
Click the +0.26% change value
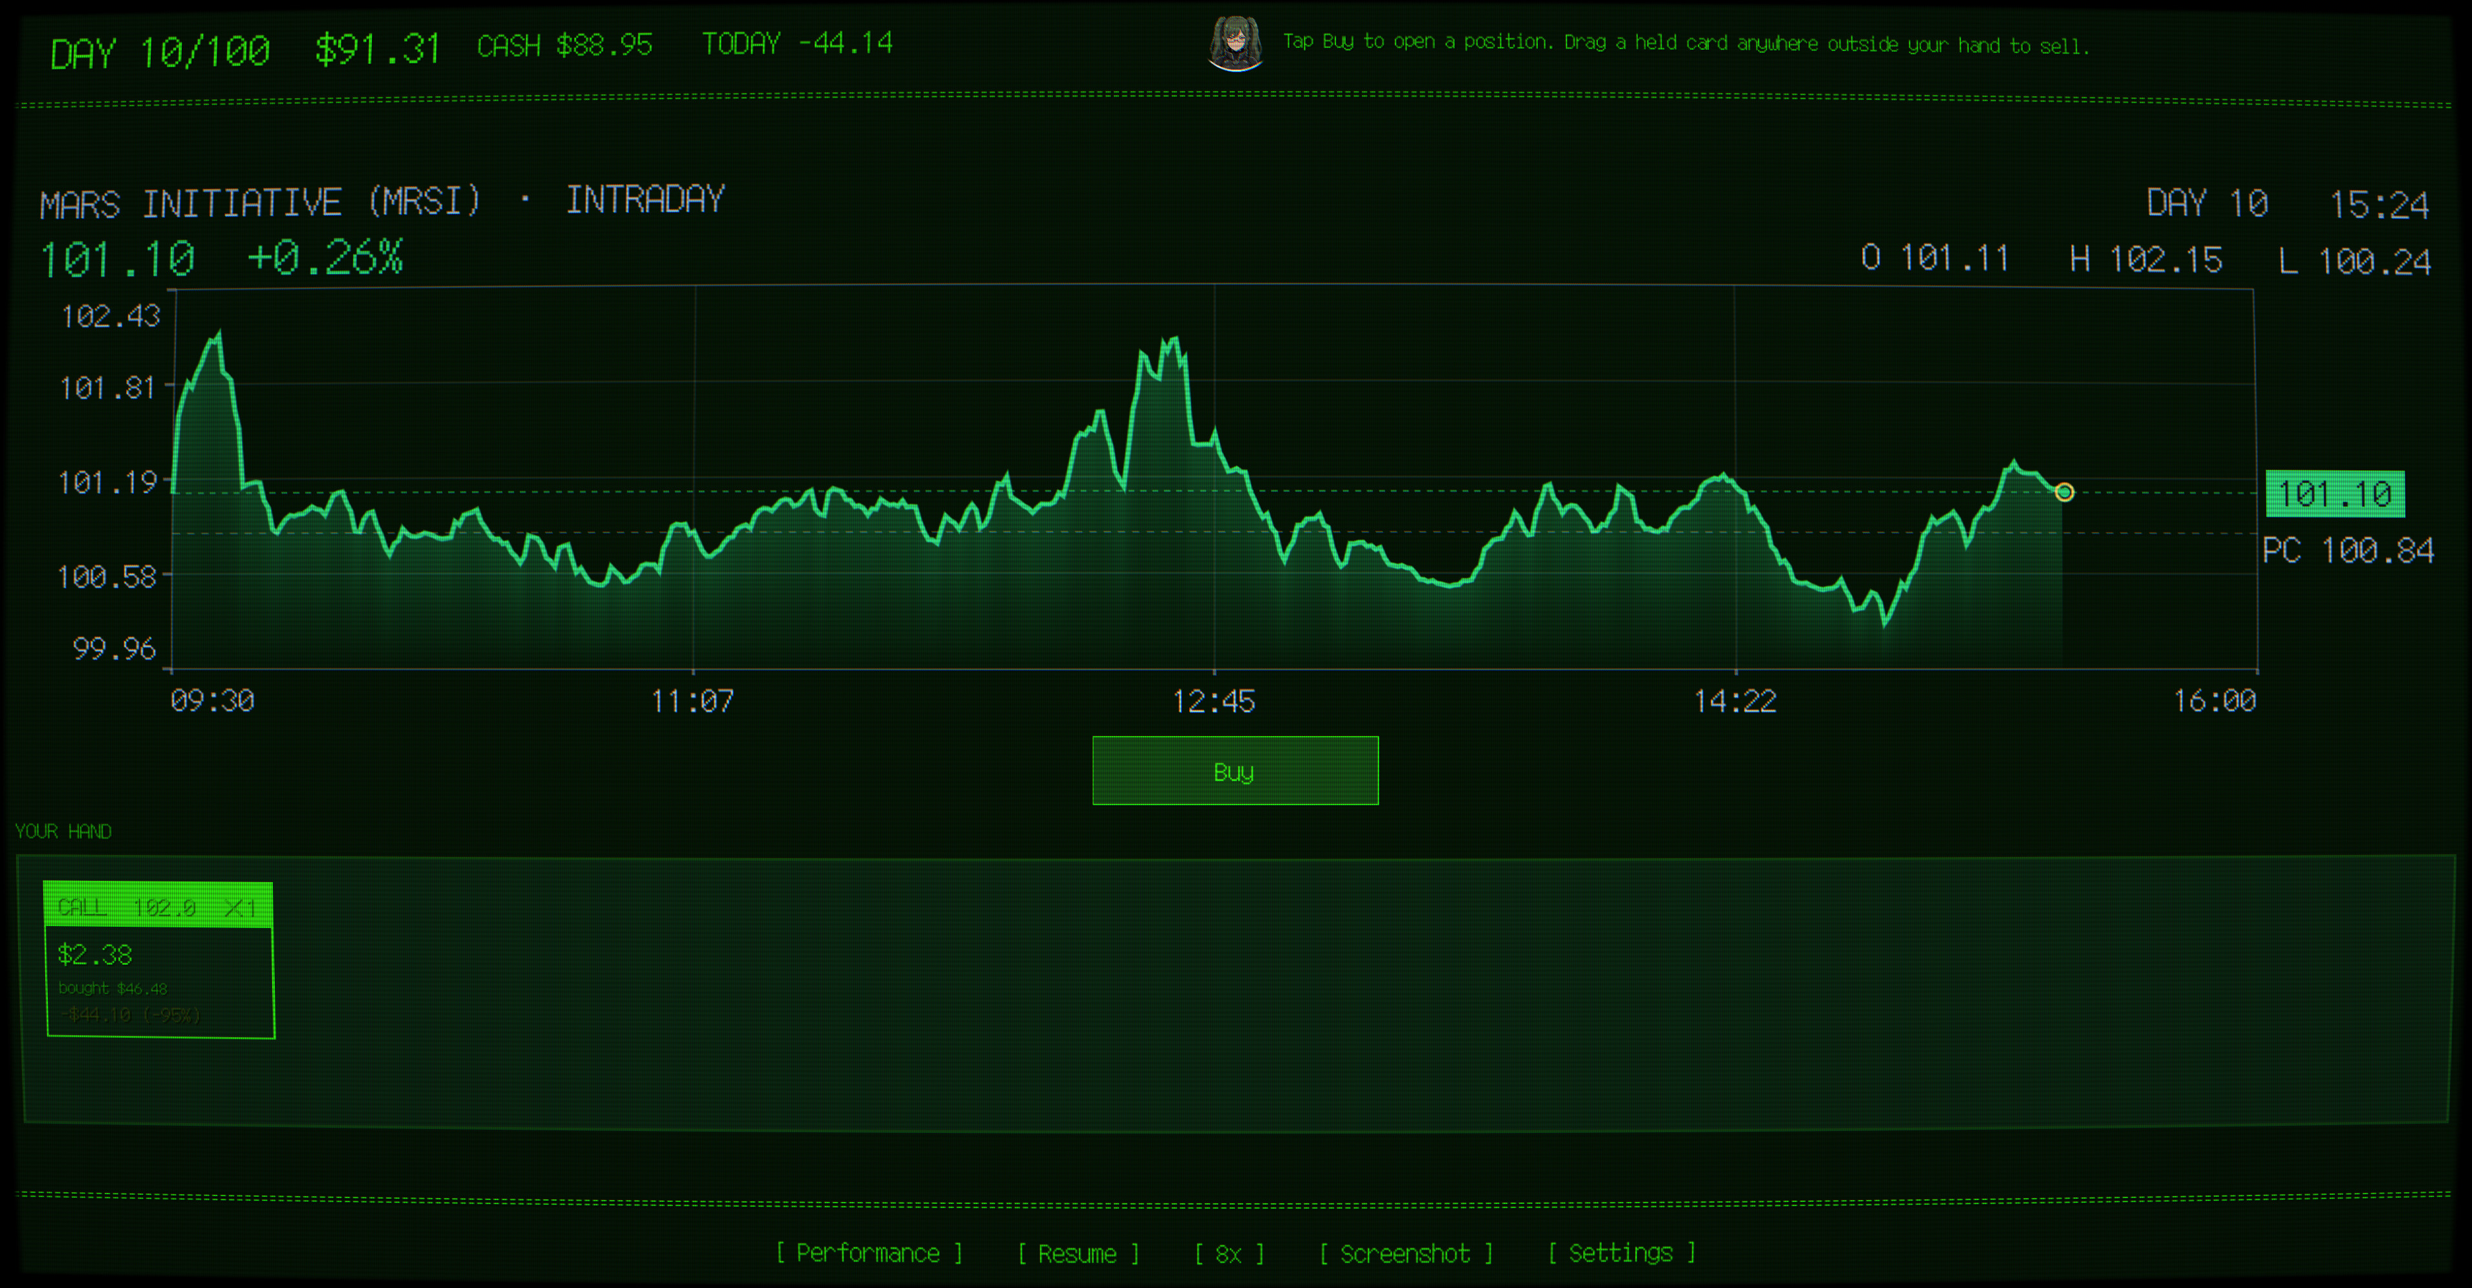point(325,257)
